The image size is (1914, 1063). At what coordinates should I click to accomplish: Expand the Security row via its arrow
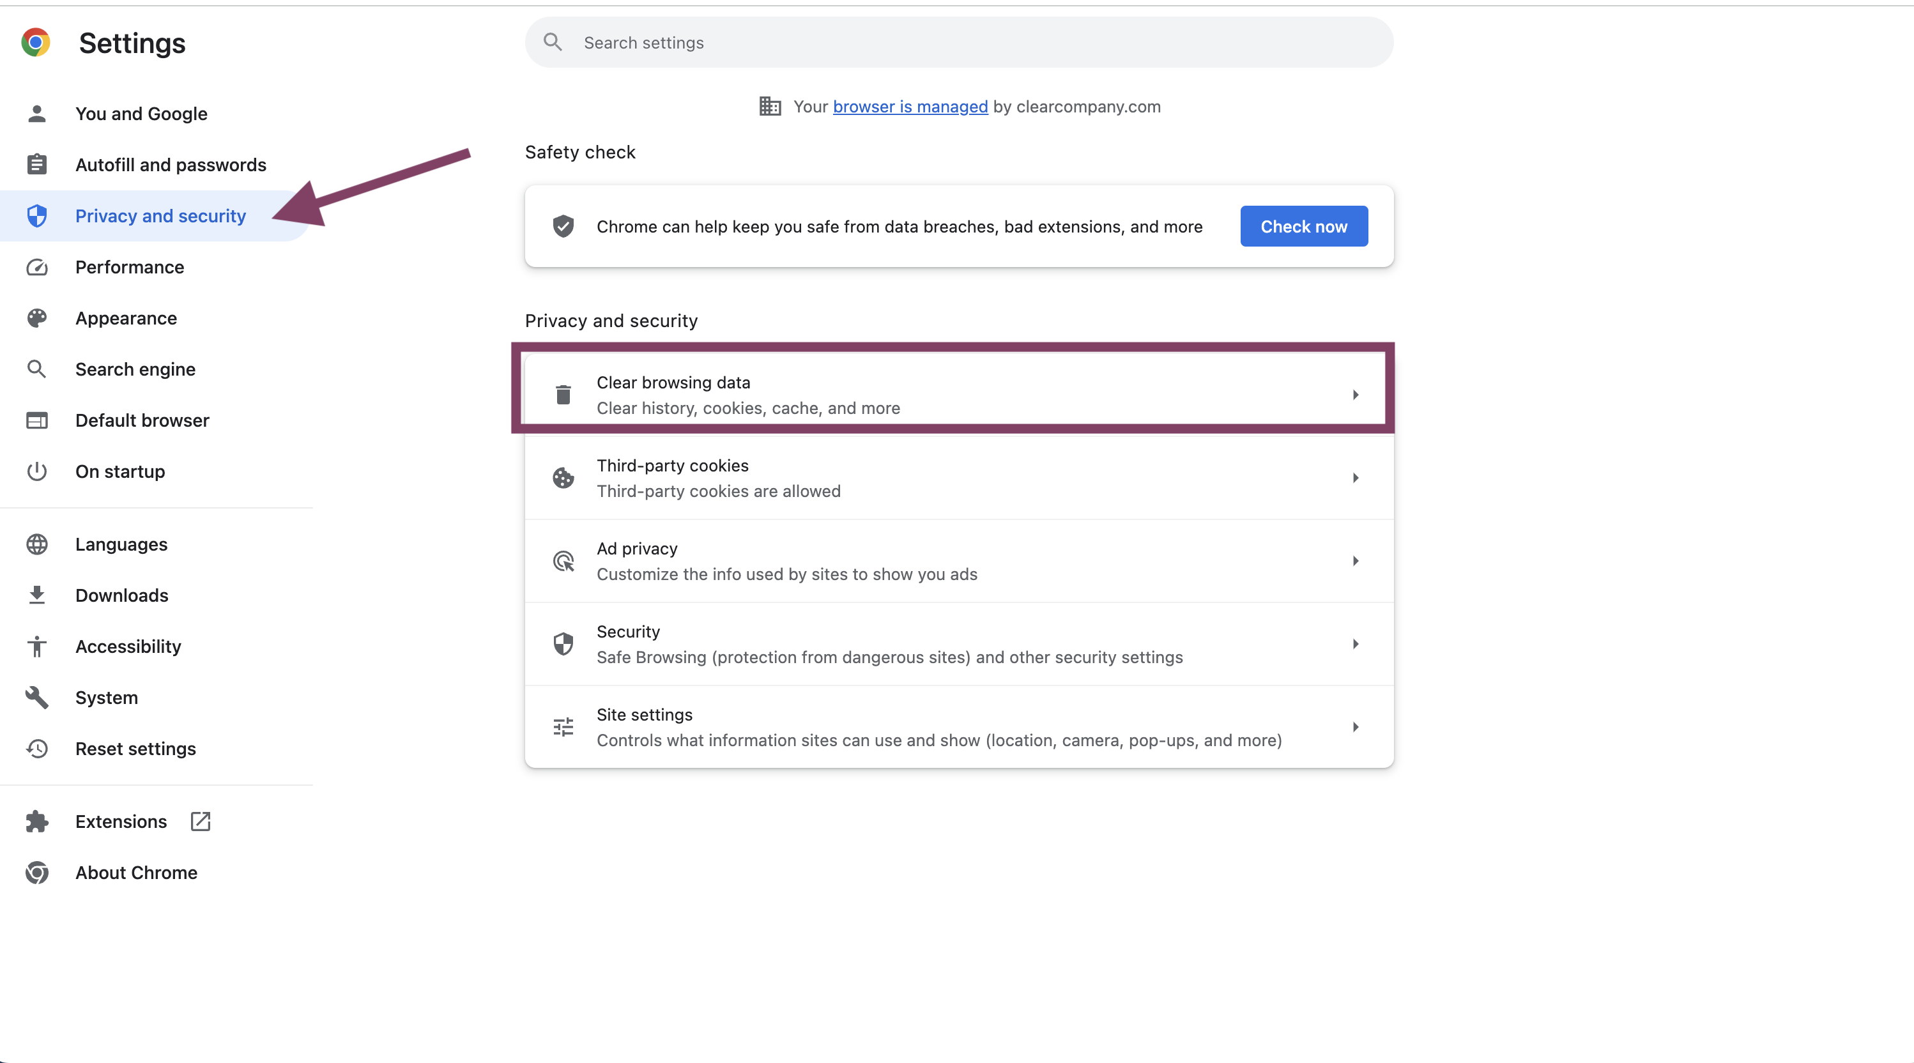pyautogui.click(x=1355, y=644)
